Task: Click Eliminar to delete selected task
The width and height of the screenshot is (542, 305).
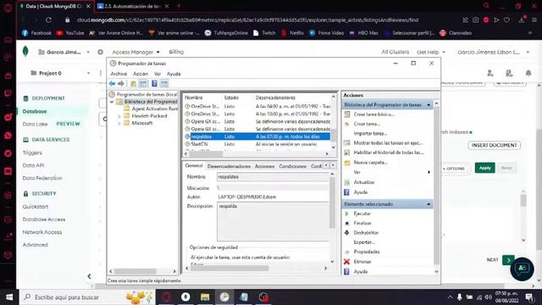Action: 362,262
